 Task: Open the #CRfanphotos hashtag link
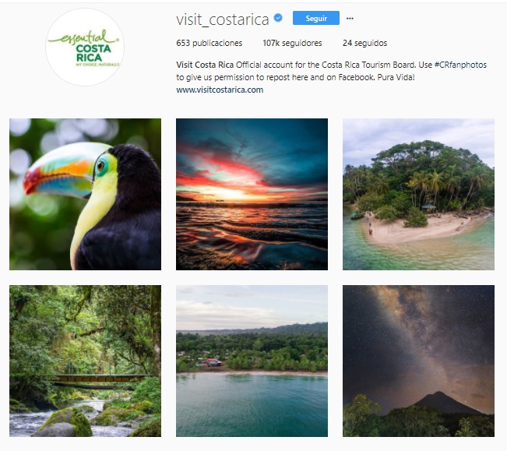[460, 65]
